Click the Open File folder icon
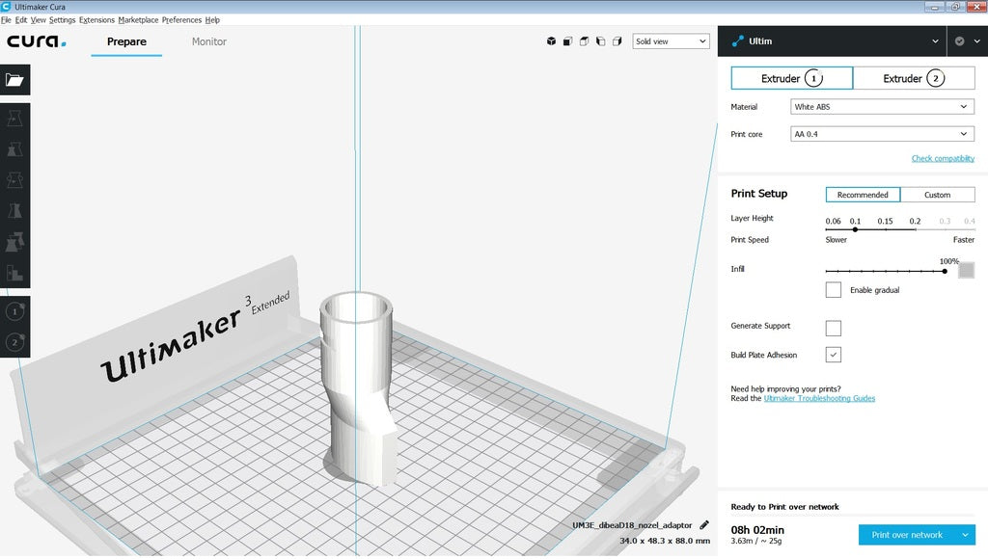 (14, 80)
